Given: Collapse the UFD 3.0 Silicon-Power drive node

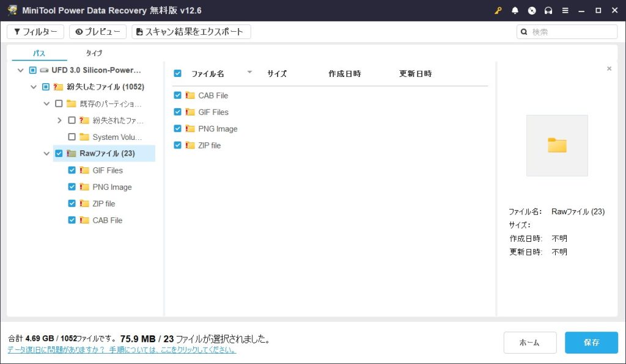Looking at the screenshot, I should (21, 70).
